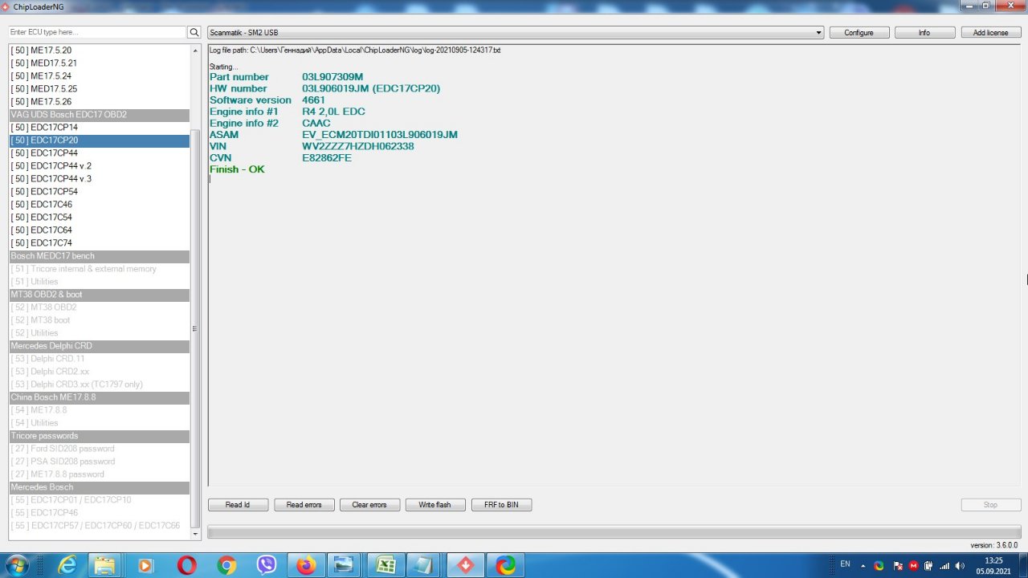Click the Clear errors button
This screenshot has height=578, width=1028.
(369, 505)
